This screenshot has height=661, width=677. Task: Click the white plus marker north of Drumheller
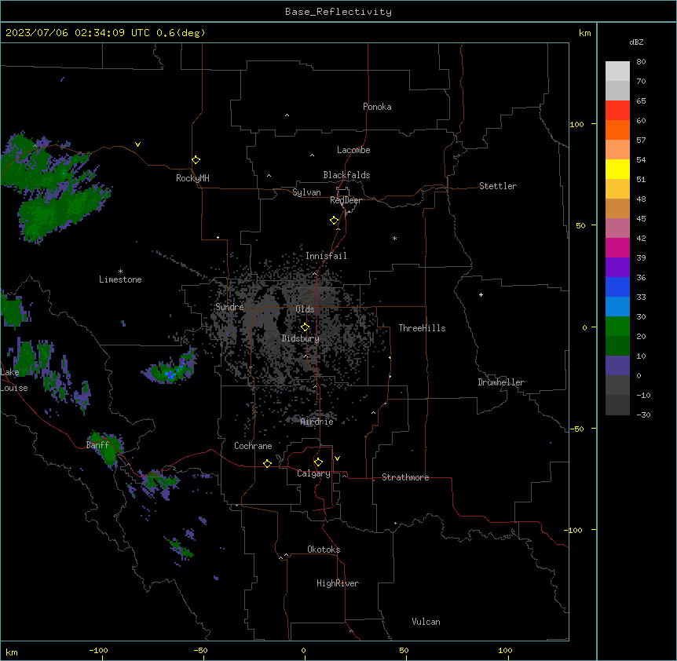(481, 294)
